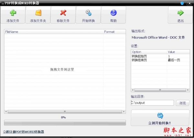Start conversion via the gears icon (开始转换)

(89, 13)
